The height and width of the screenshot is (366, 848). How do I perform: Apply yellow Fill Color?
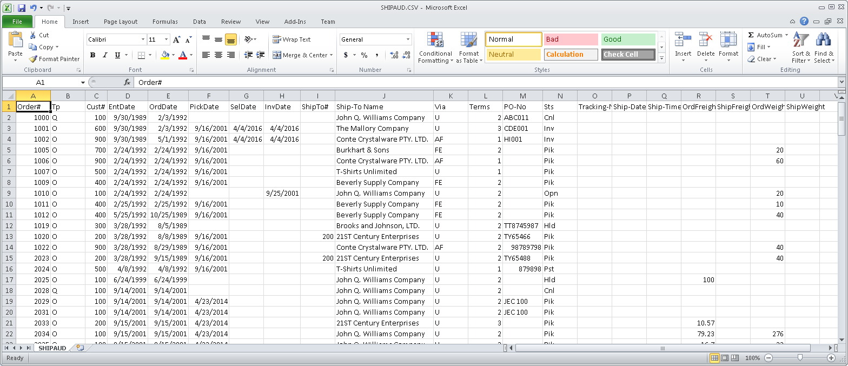click(x=165, y=55)
